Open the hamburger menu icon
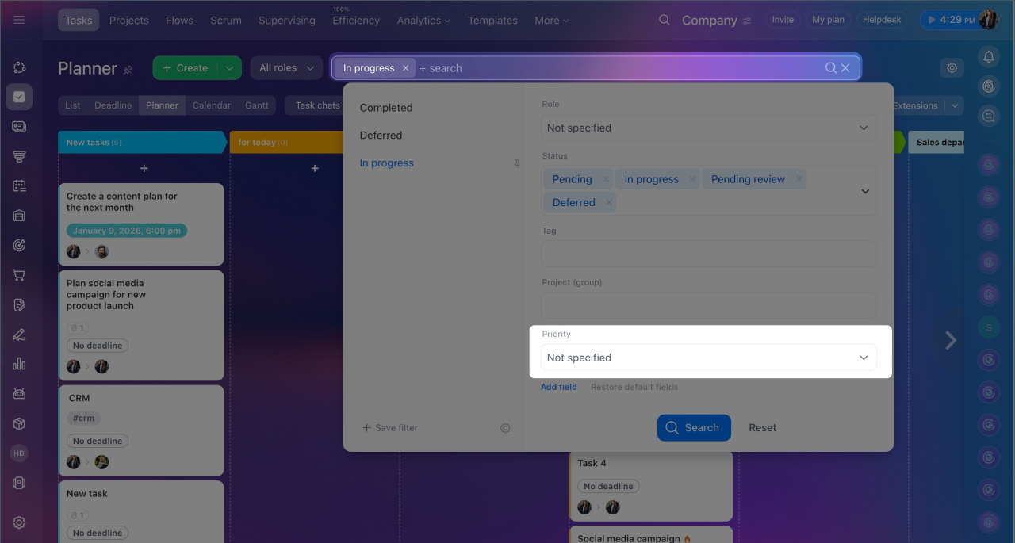Viewport: 1015px width, 543px height. coord(19,20)
